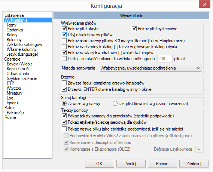The height and width of the screenshot is (172, 213).
Task: Go to the Kolory configuration page
Action: point(12,35)
